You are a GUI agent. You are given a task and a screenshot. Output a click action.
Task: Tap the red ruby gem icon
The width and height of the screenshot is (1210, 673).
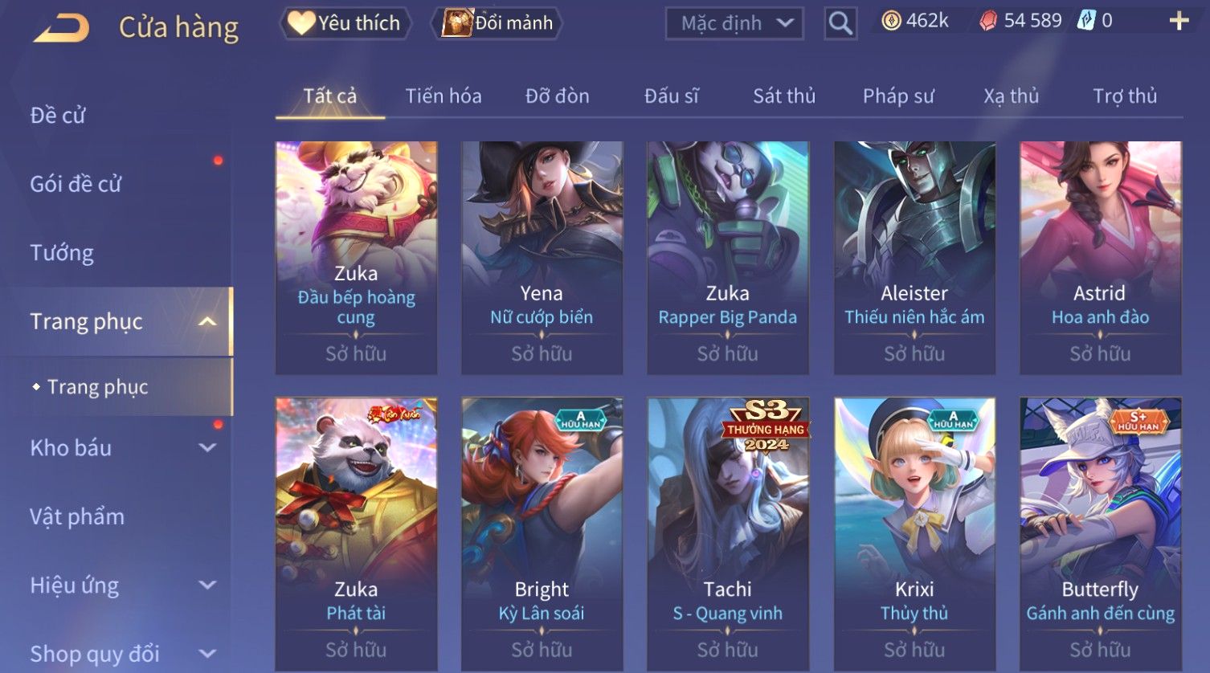pyautogui.click(x=988, y=22)
